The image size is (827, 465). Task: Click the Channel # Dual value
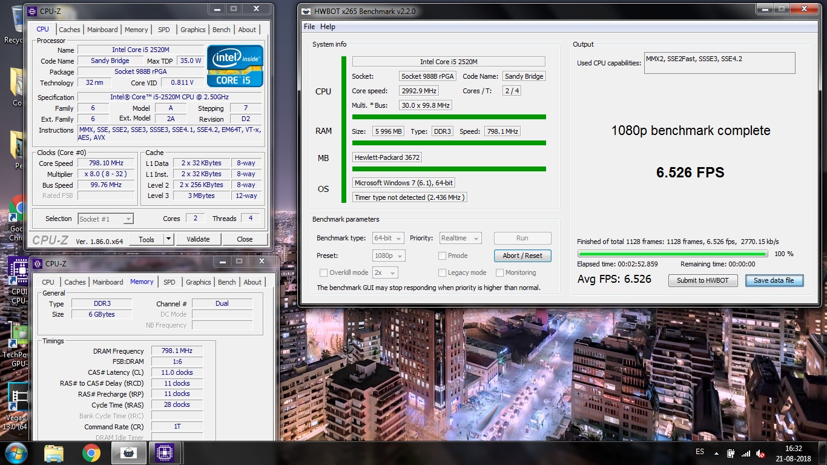tap(222, 303)
